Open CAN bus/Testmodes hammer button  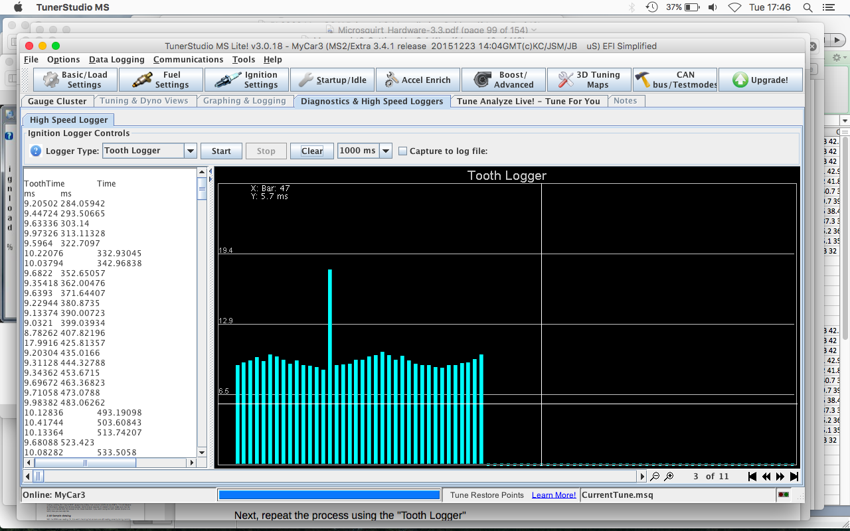[x=675, y=80]
